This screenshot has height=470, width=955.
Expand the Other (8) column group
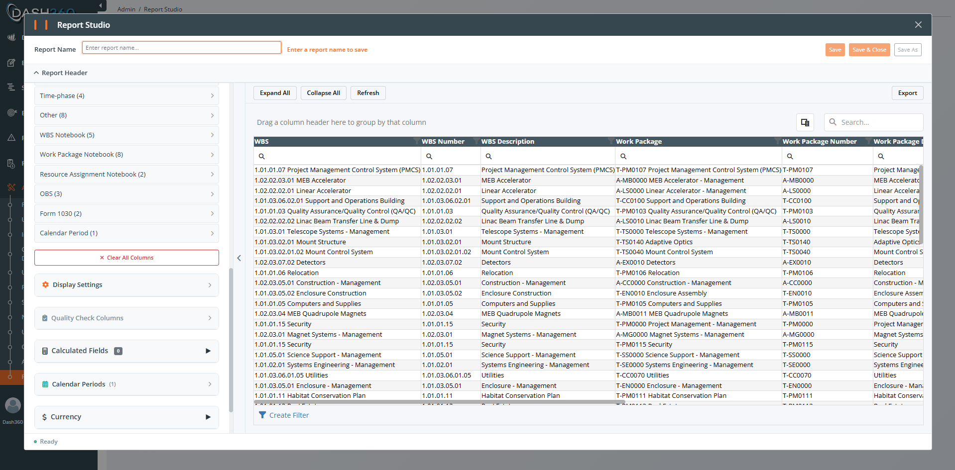click(126, 115)
